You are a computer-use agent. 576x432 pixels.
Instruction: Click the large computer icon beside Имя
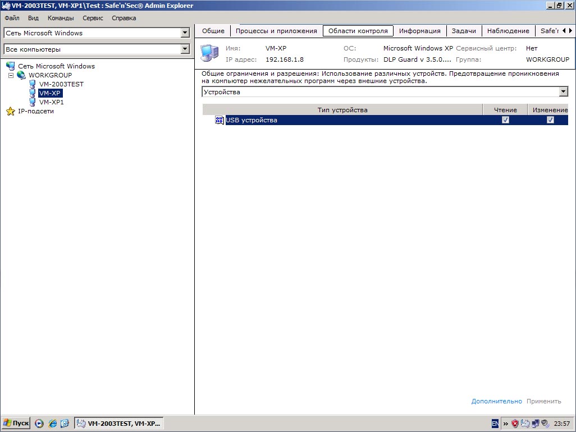coord(210,53)
